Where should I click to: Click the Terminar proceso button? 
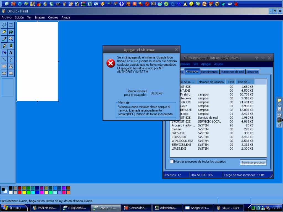(253, 163)
